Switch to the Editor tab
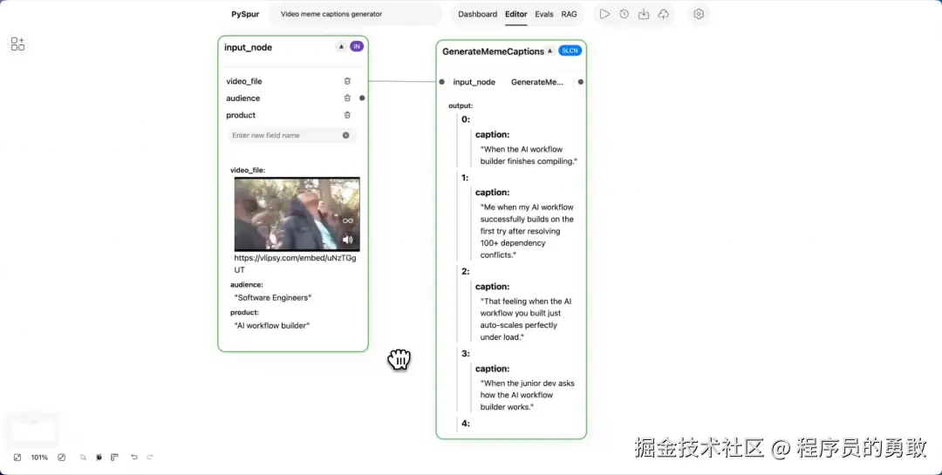Viewport: 942px width, 475px height. coord(516,14)
